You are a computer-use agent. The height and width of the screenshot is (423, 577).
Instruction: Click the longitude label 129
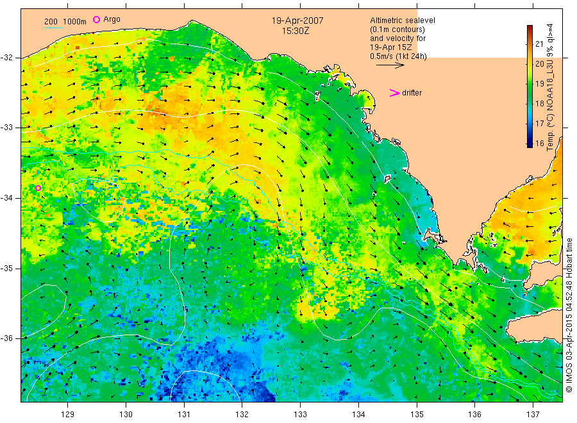[x=67, y=415]
